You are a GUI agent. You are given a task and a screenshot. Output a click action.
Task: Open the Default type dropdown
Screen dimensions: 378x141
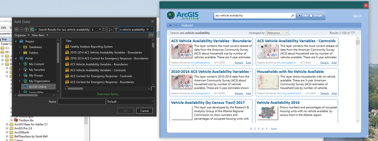(130, 102)
